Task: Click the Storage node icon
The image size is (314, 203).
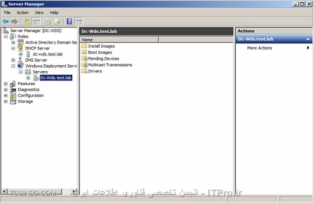Action: [x=13, y=101]
